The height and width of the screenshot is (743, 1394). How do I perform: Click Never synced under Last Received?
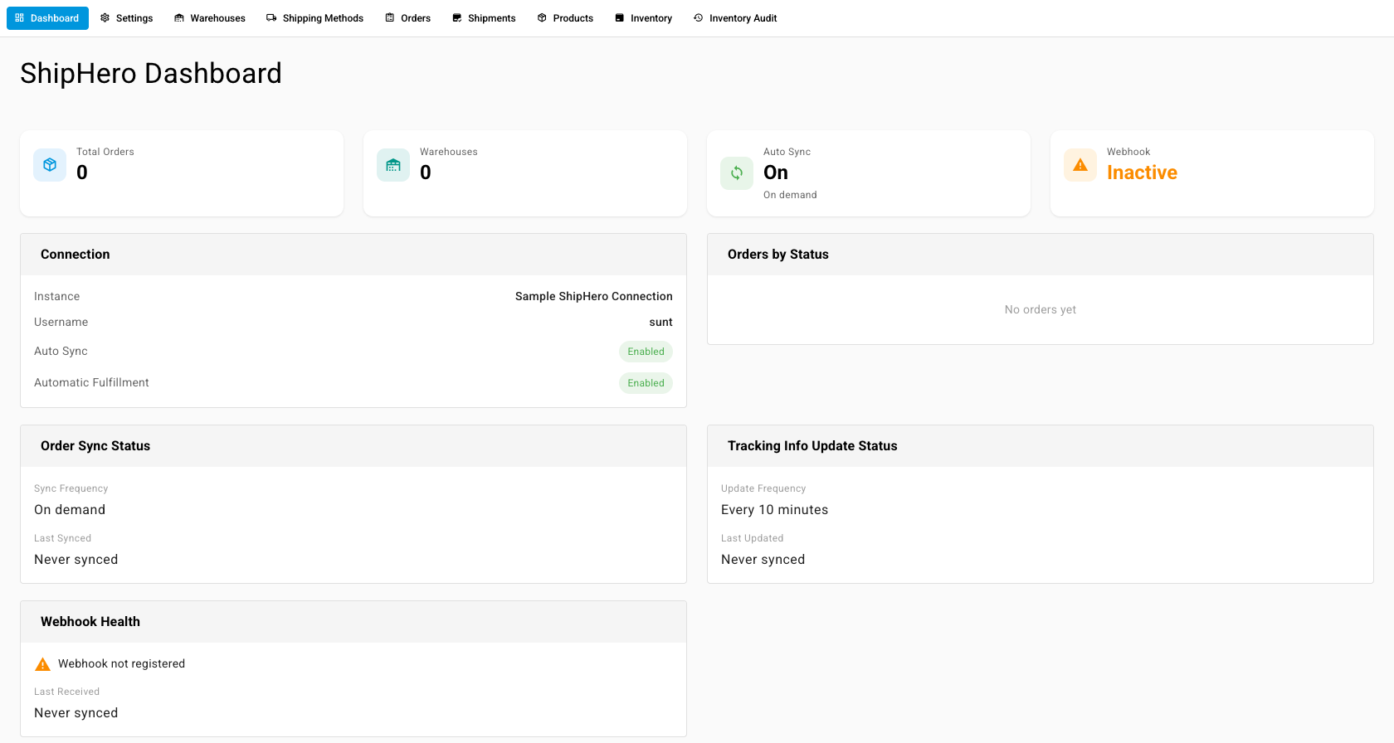coord(76,713)
